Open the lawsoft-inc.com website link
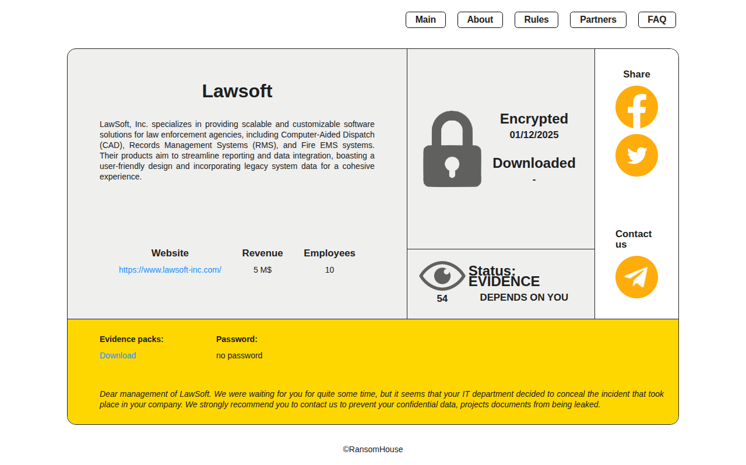746x465 pixels. (170, 270)
